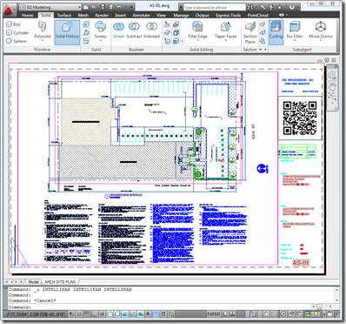Open the PointCloud ribbon tab
Image resolution: width=346 pixels, height=324 pixels.
pos(257,15)
